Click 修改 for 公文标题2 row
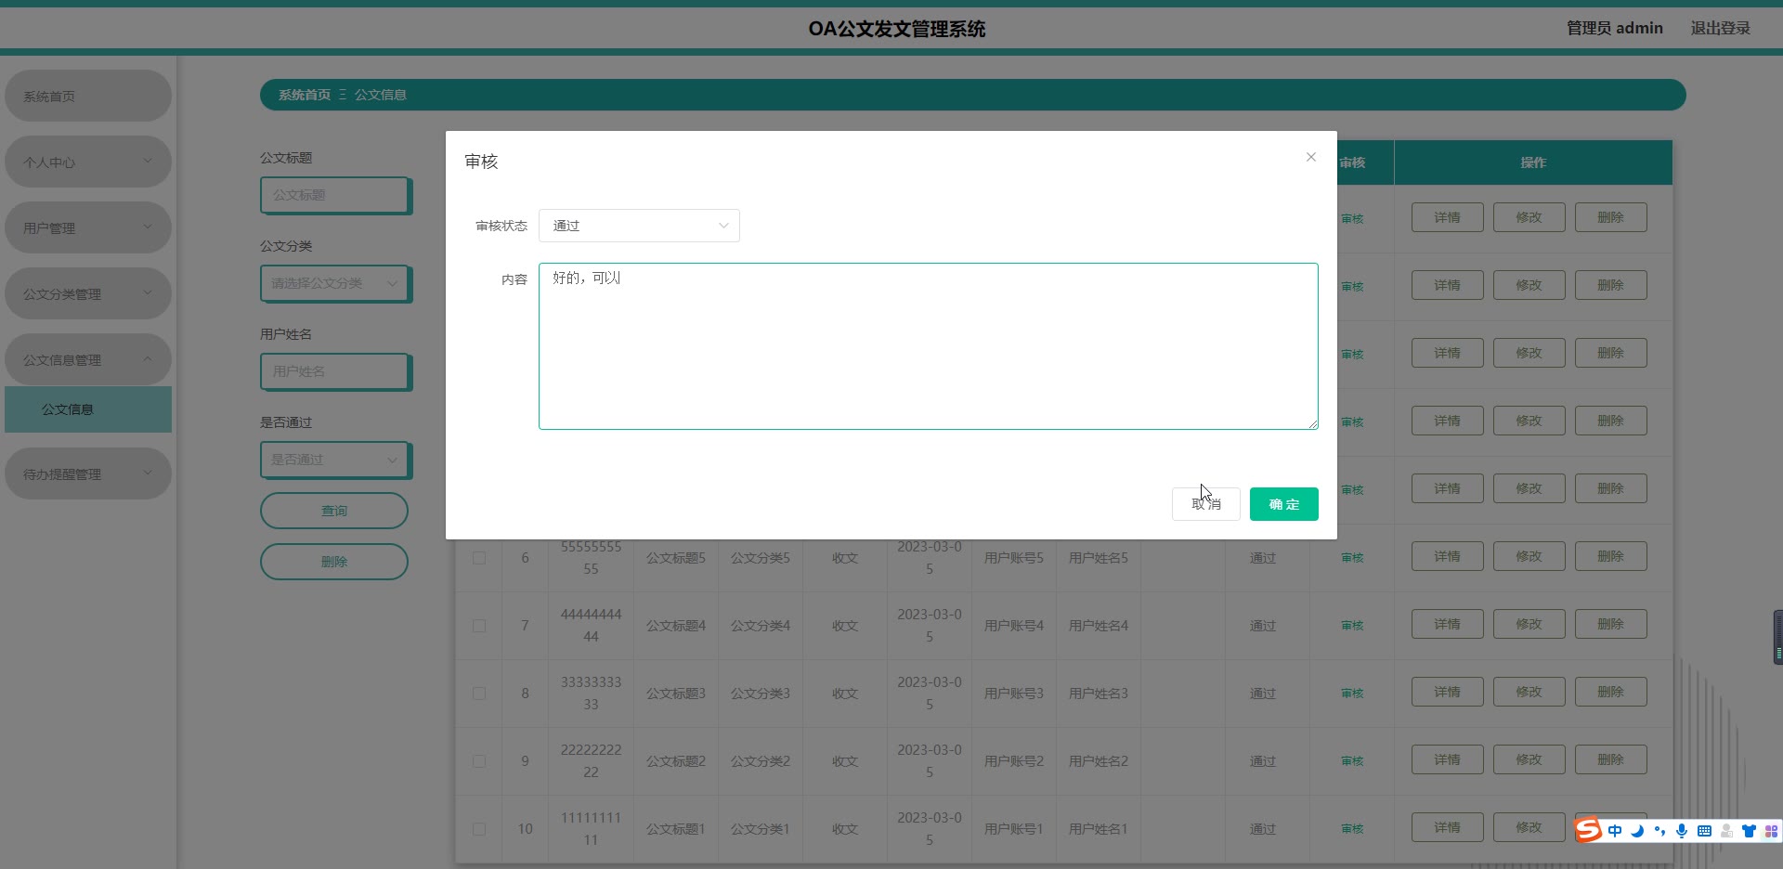This screenshot has height=869, width=1783. tap(1529, 759)
